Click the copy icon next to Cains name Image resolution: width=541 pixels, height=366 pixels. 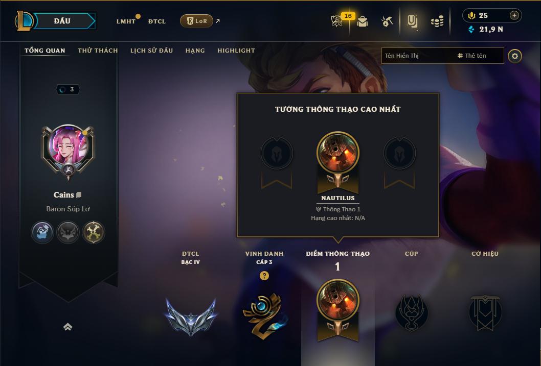pyautogui.click(x=79, y=195)
